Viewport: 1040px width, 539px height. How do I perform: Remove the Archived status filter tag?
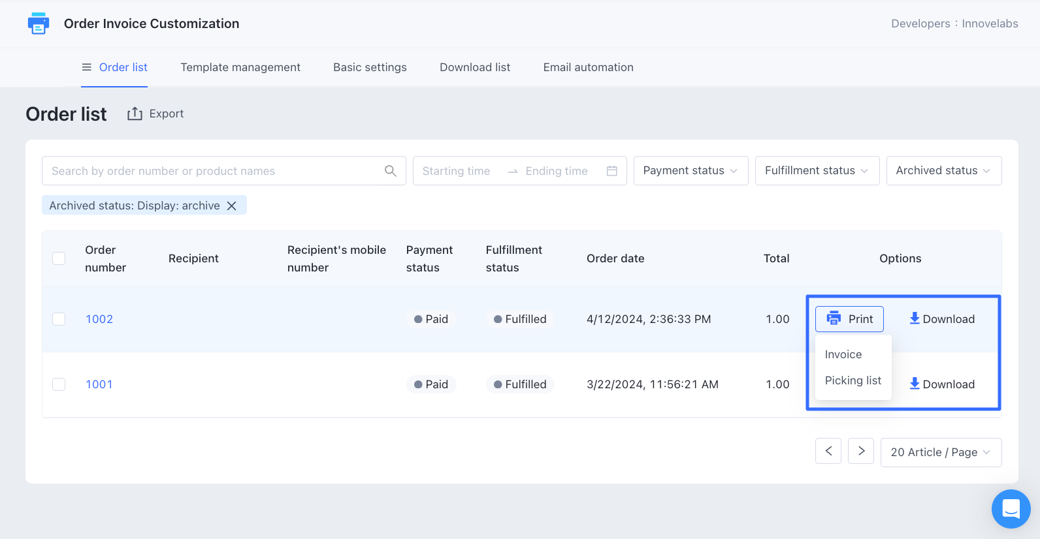point(232,206)
